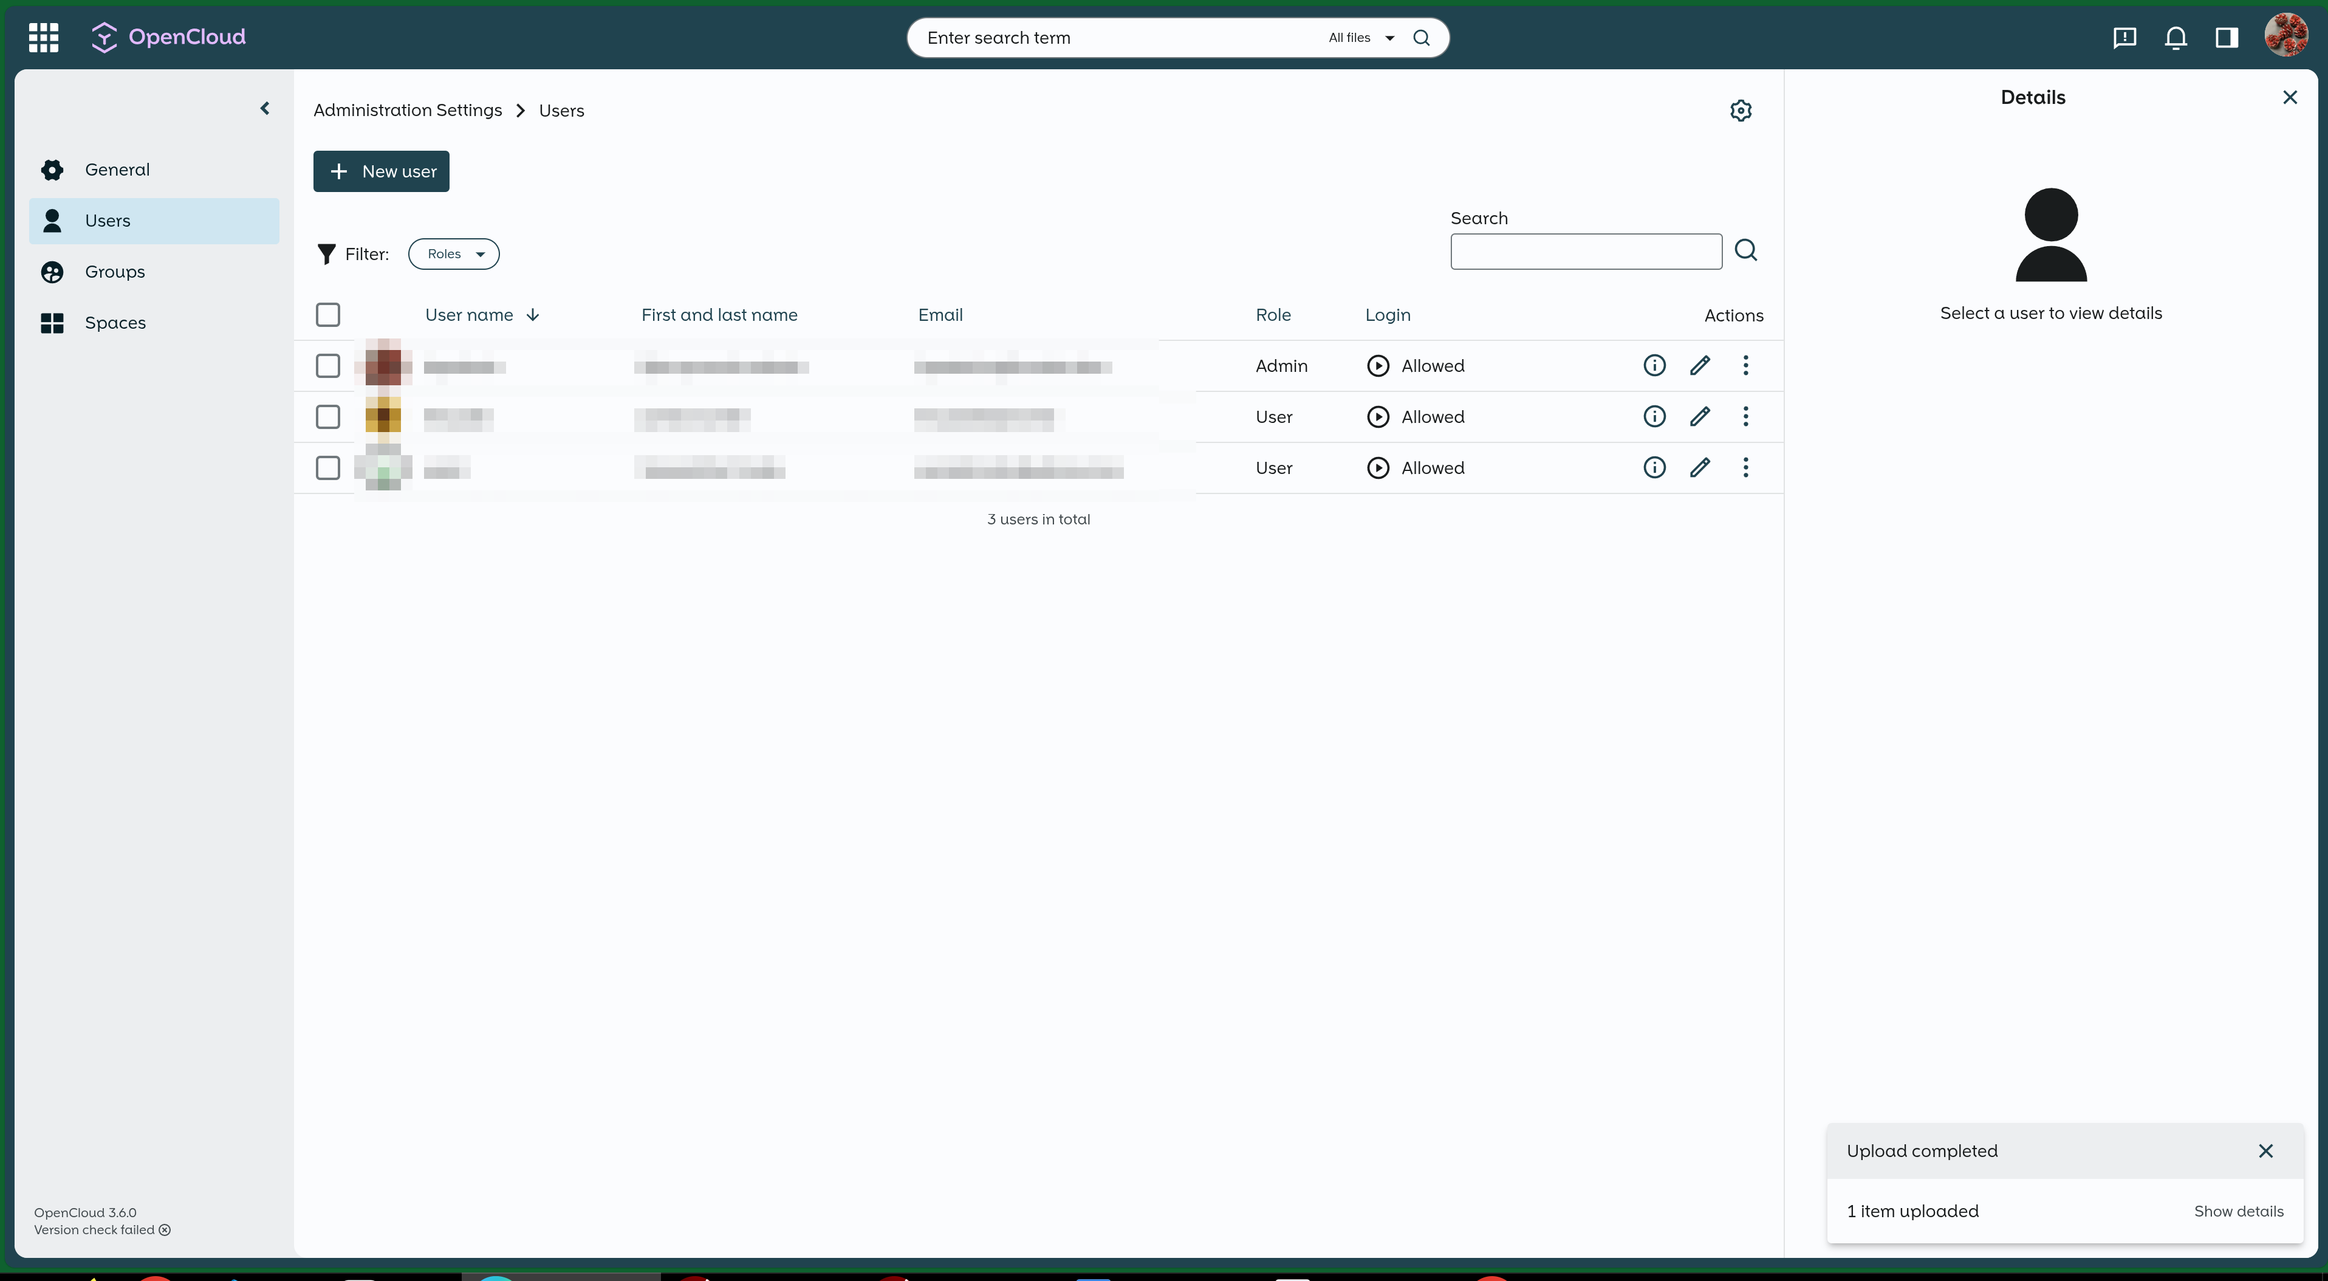Check the third user row checkbox
Screen dimensions: 2328x1281
coord(328,467)
